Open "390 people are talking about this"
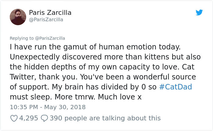The width and height of the screenshot is (213, 131). pos(105,118)
